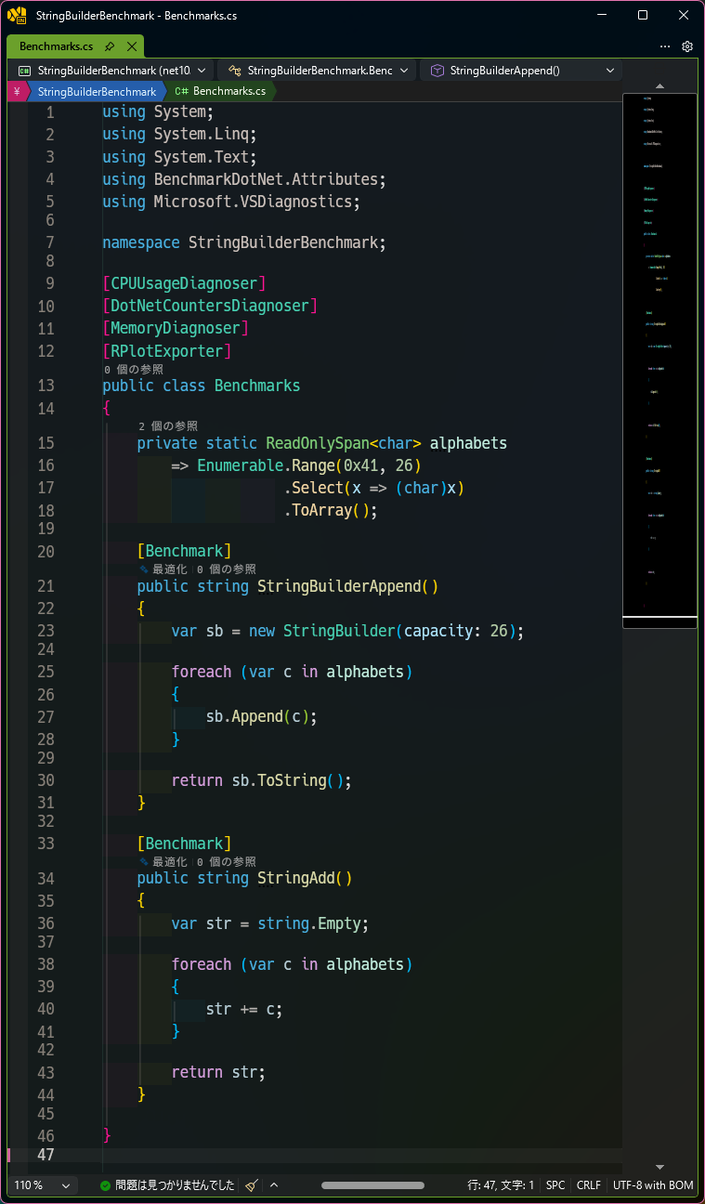The height and width of the screenshot is (1204, 705).
Task: Click on 'DotNetCountersDiagnoser' attribute text
Action: (211, 306)
